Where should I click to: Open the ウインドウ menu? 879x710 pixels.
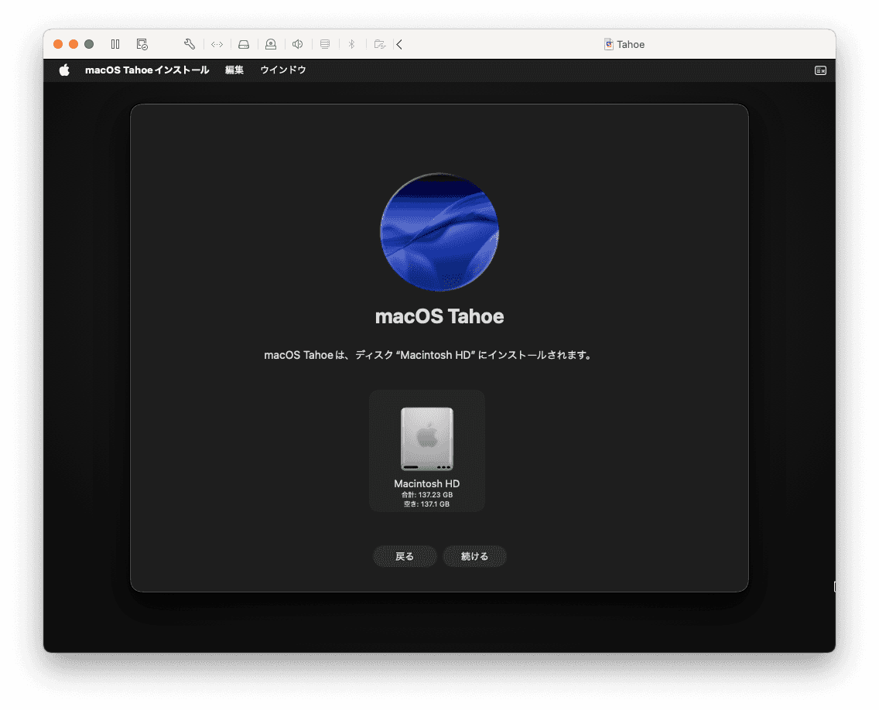point(283,70)
